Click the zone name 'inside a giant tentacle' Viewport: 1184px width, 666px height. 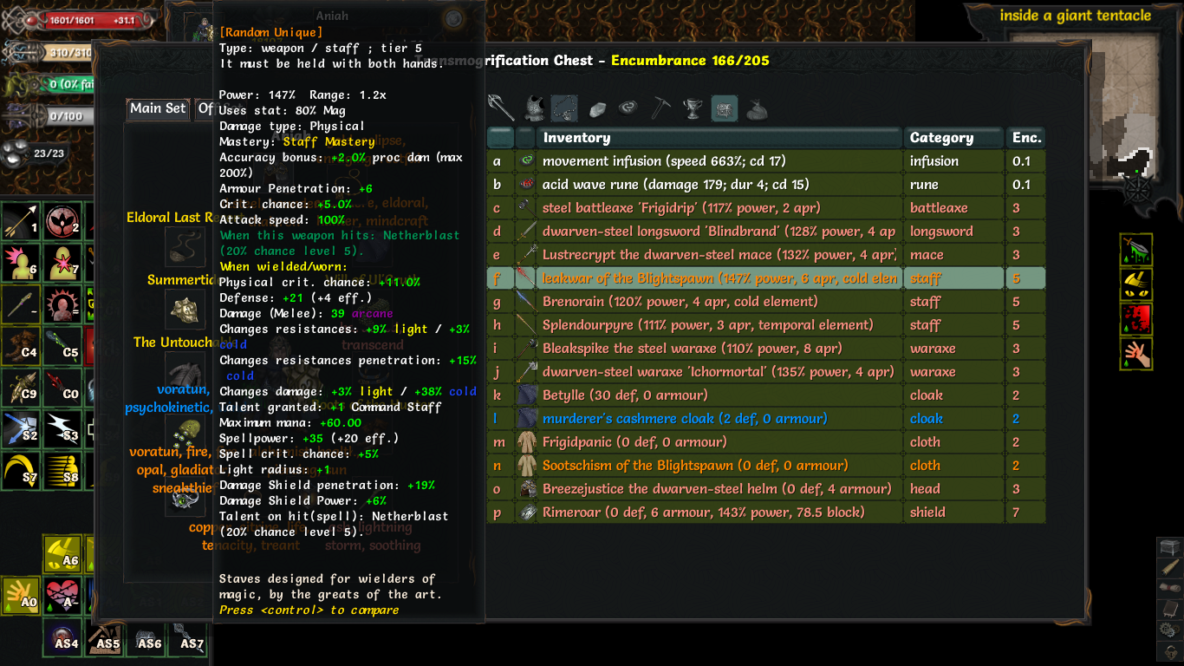(x=1075, y=16)
